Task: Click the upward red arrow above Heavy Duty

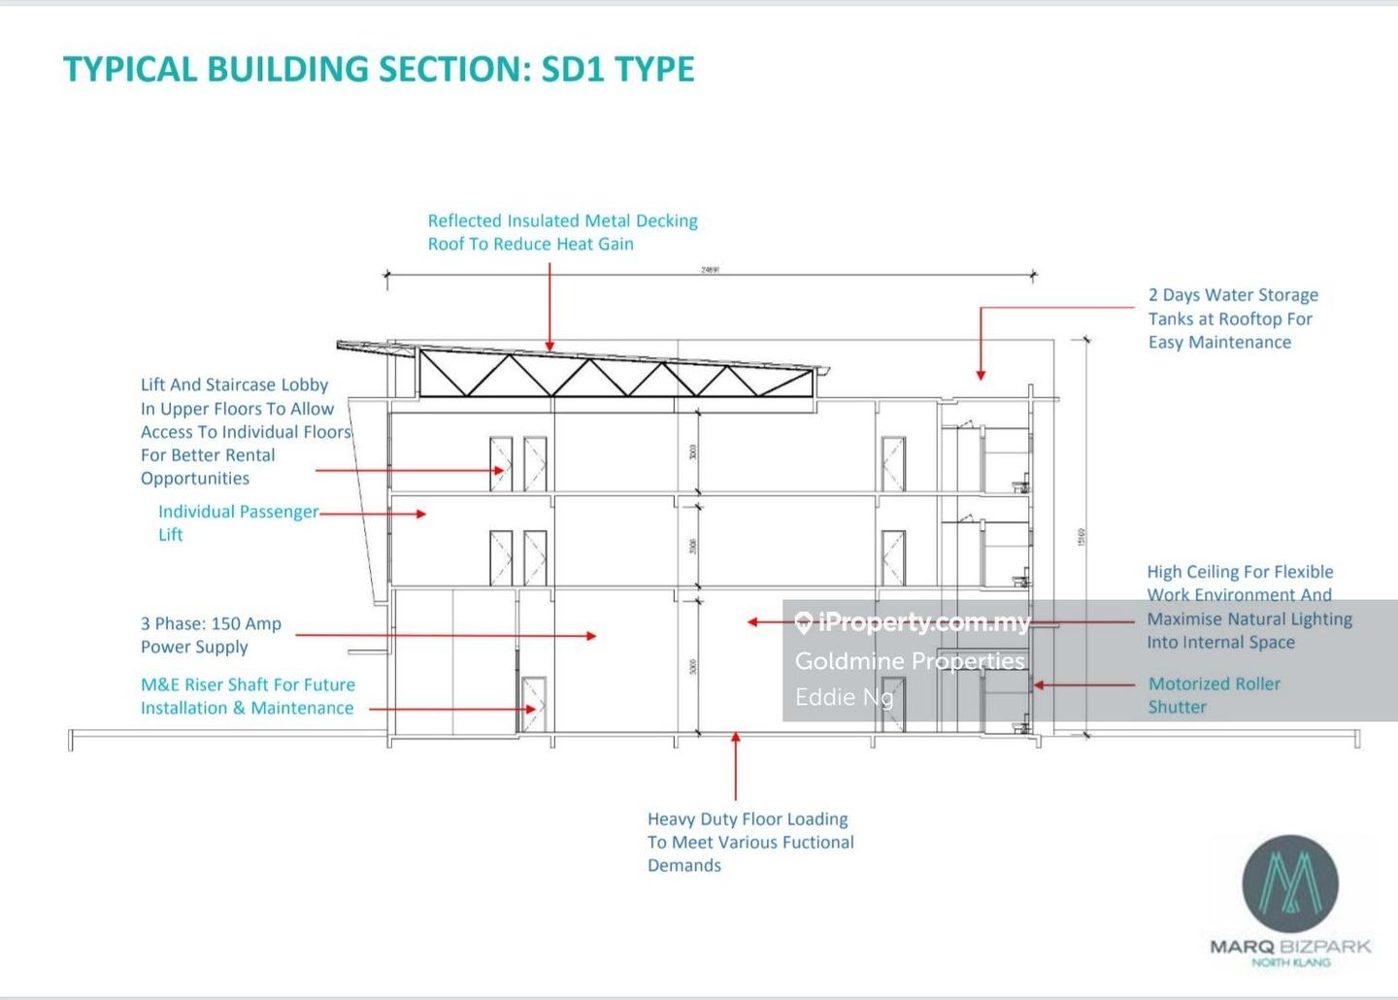Action: coord(736,740)
